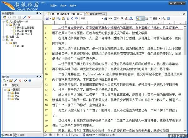Click new chapter icon in 作品管理器 toolbar
188x138 pixels.
pyautogui.click(x=19, y=17)
